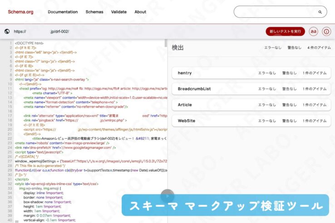Click the 4 件のアイテム summary text
The height and width of the screenshot is (223, 335).
click(319, 48)
